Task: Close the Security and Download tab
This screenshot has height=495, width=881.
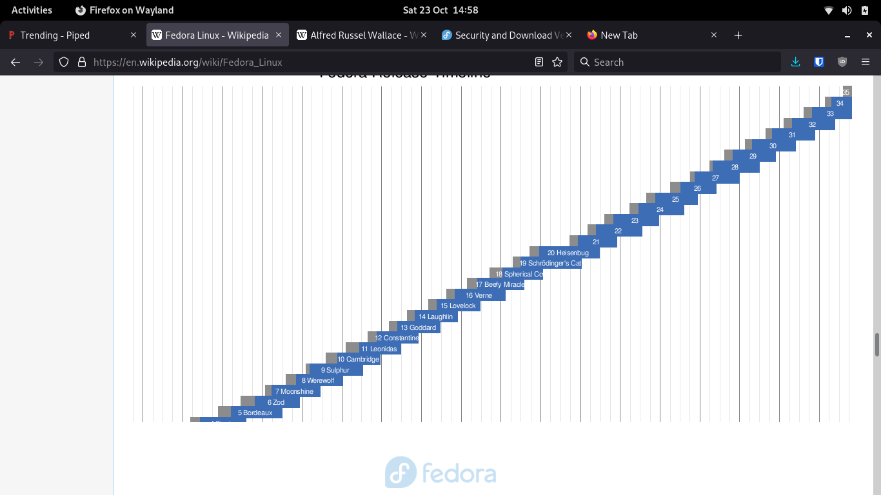Action: pyautogui.click(x=569, y=35)
